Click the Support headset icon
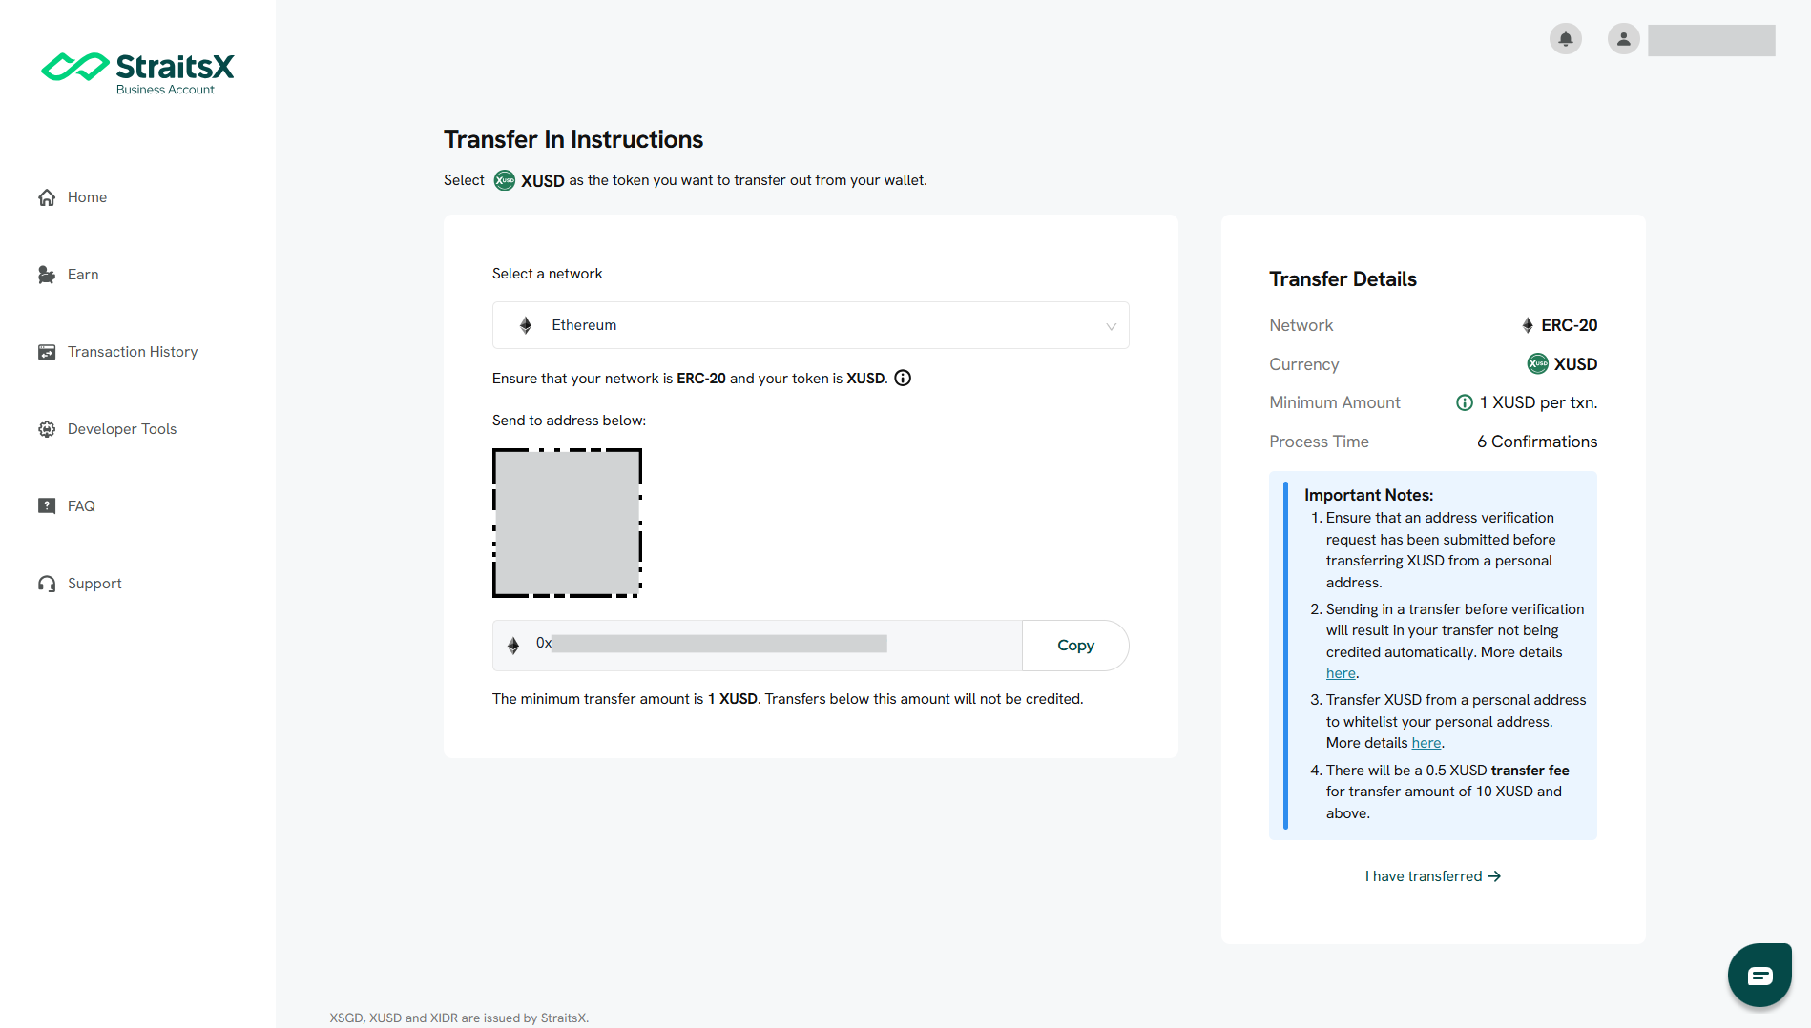Screen dimensions: 1811x1028 (x=47, y=584)
